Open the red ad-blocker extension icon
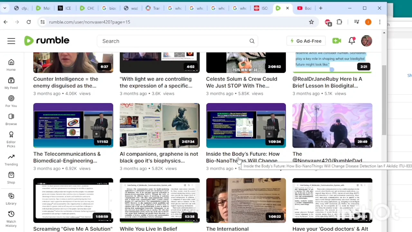Viewport: 412px width, 232px height. pos(328,22)
